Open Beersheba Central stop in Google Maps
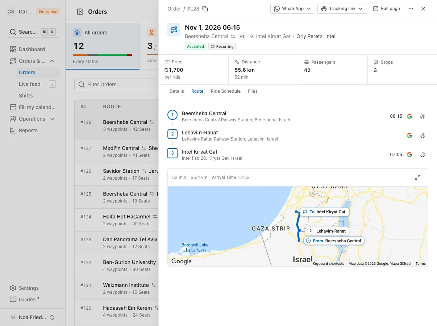437x326 pixels. (x=409, y=116)
